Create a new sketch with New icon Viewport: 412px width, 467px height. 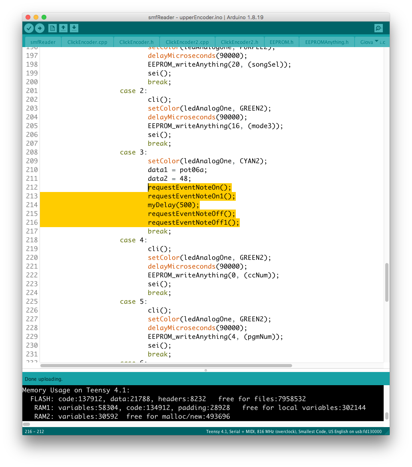coord(52,28)
